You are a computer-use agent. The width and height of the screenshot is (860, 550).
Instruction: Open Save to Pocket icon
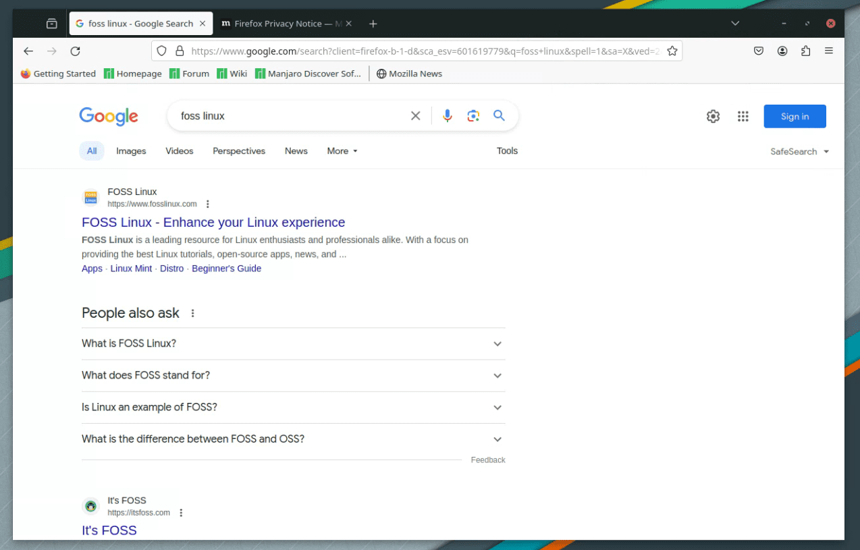point(759,51)
